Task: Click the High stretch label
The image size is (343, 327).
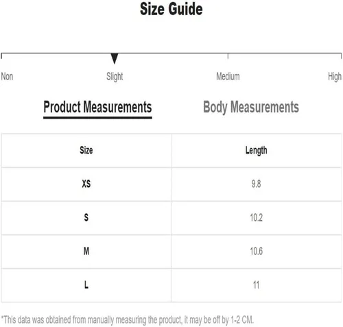Action: click(x=335, y=77)
